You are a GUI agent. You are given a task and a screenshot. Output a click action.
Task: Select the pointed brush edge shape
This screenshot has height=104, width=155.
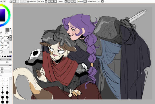[x=3, y=56]
